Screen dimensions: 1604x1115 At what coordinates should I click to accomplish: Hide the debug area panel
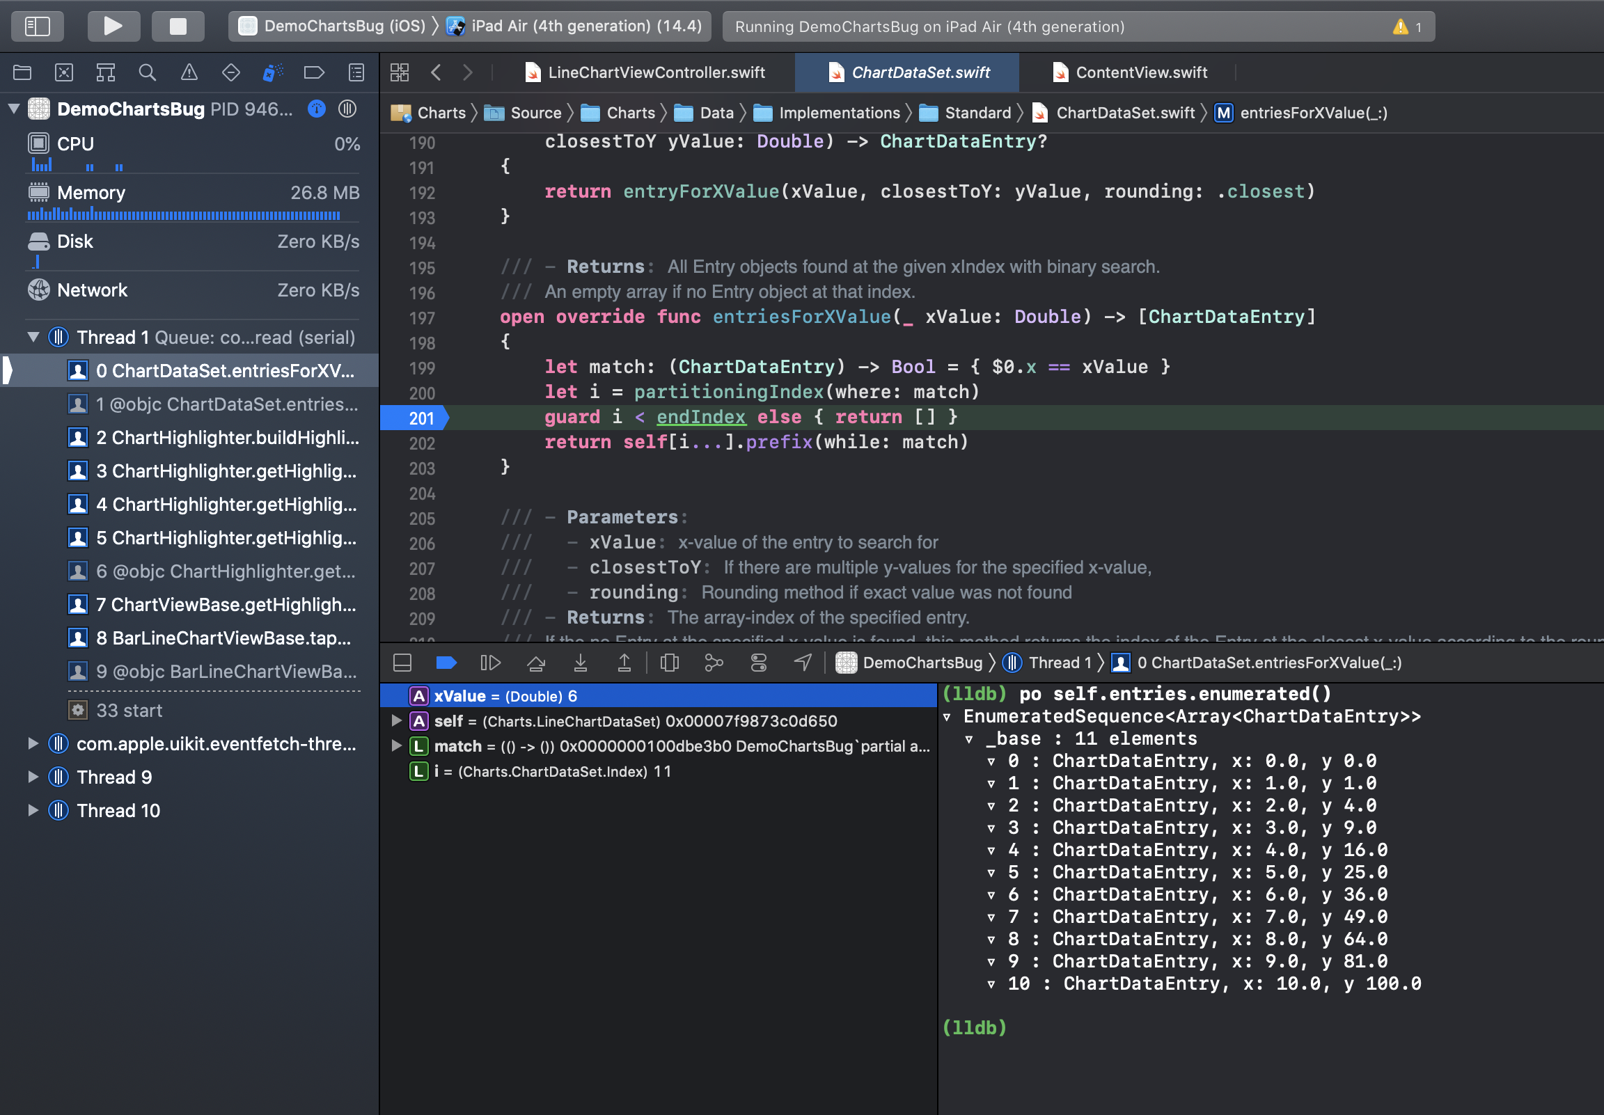coord(402,663)
